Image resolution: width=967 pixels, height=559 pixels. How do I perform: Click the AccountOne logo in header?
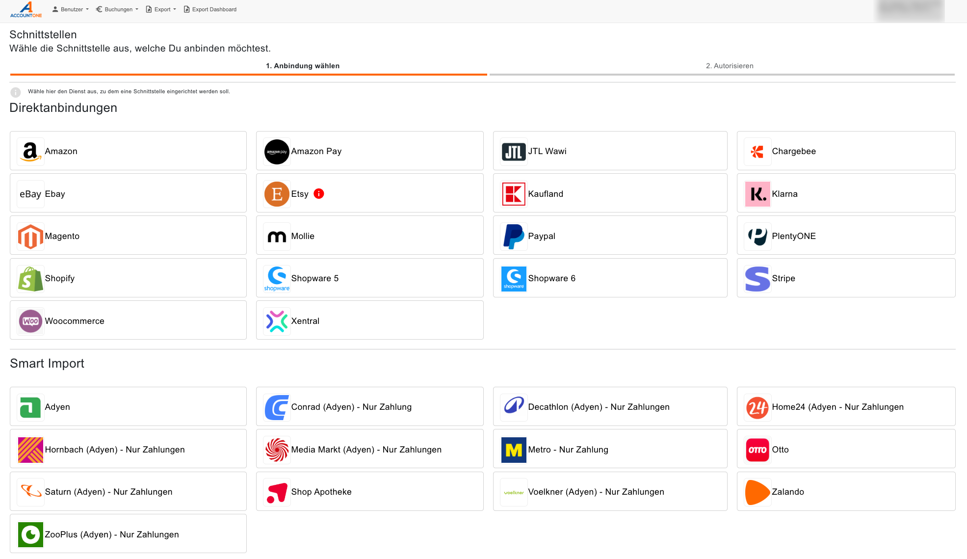point(26,10)
